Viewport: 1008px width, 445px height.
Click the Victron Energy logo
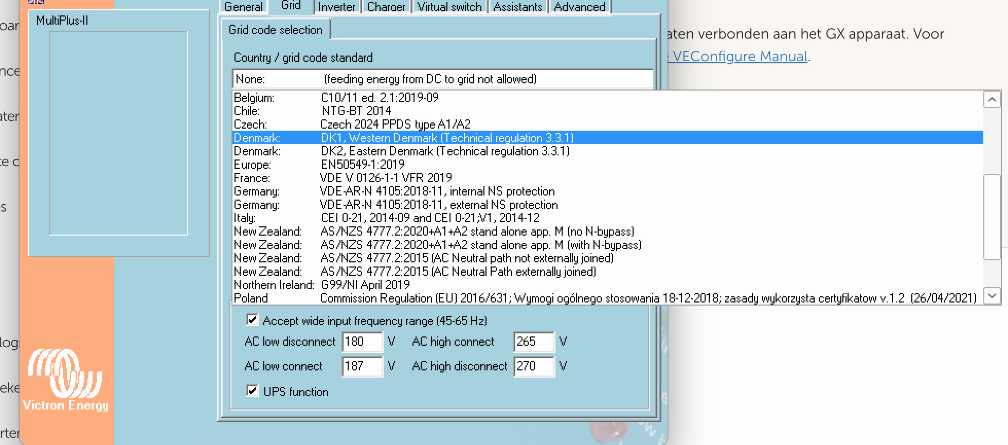pos(65,380)
